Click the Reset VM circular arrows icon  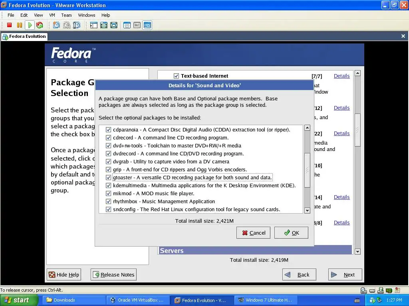click(40, 25)
